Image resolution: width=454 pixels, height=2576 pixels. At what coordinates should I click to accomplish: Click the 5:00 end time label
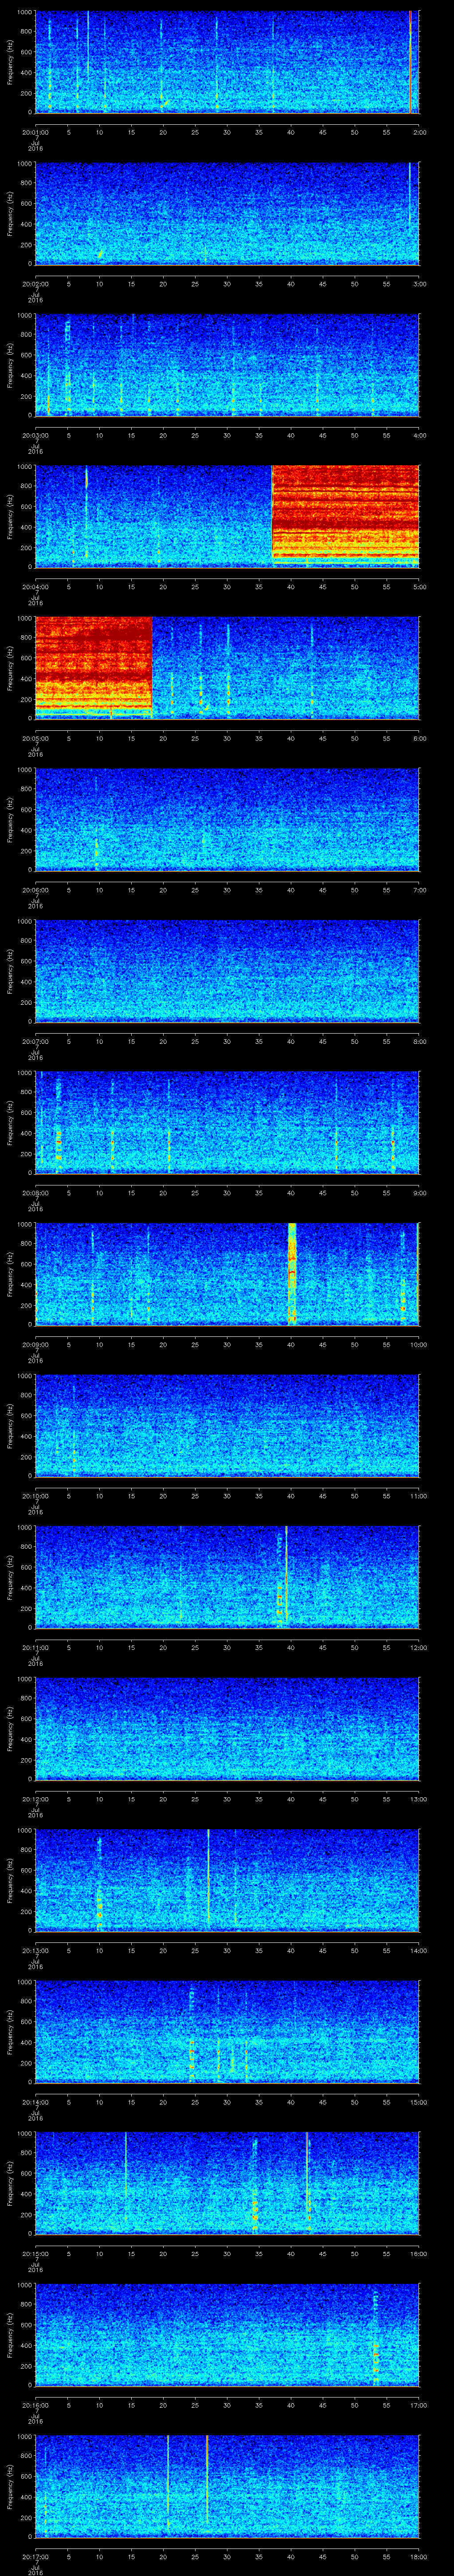click(419, 586)
